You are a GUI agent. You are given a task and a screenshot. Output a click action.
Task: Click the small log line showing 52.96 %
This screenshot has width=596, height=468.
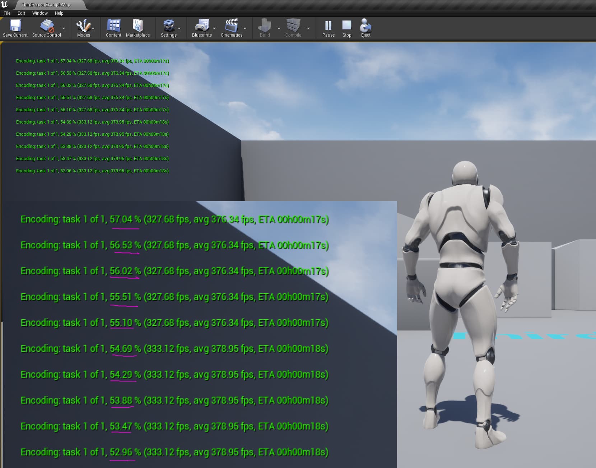coord(92,171)
